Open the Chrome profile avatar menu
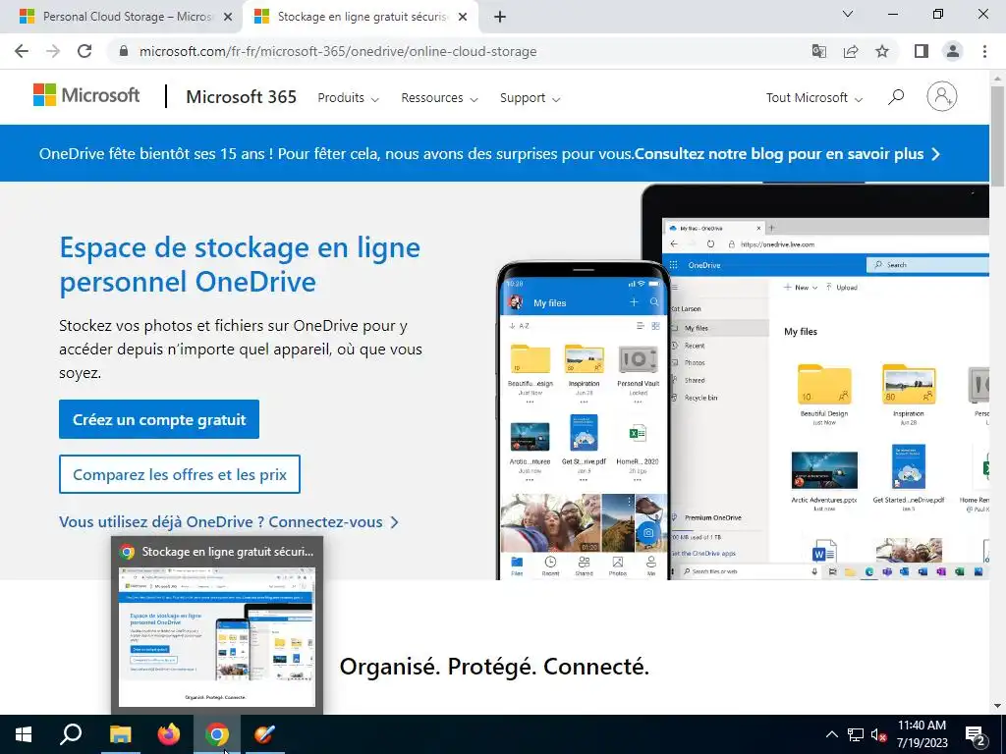Viewport: 1006px width, 754px height. [953, 51]
